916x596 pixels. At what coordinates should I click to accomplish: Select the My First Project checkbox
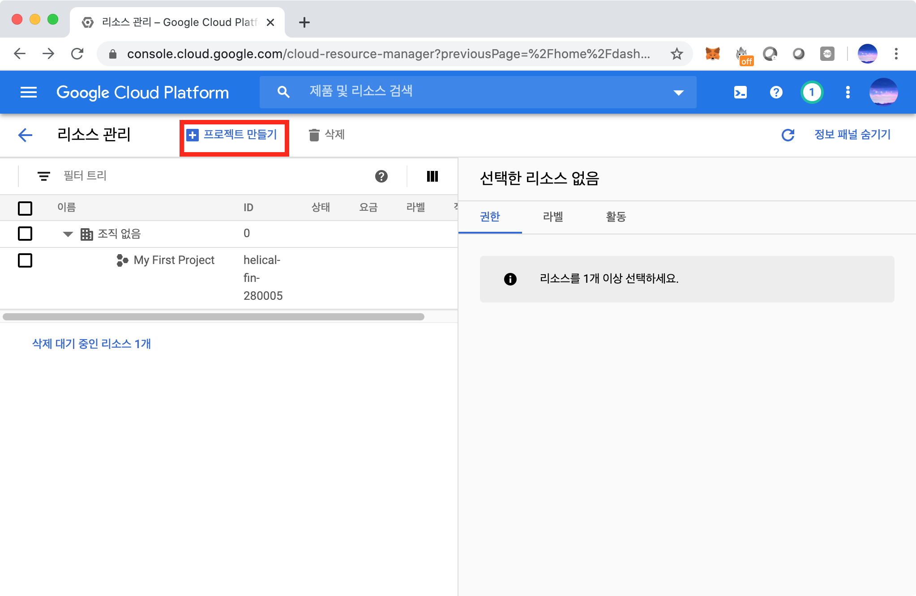tap(25, 260)
